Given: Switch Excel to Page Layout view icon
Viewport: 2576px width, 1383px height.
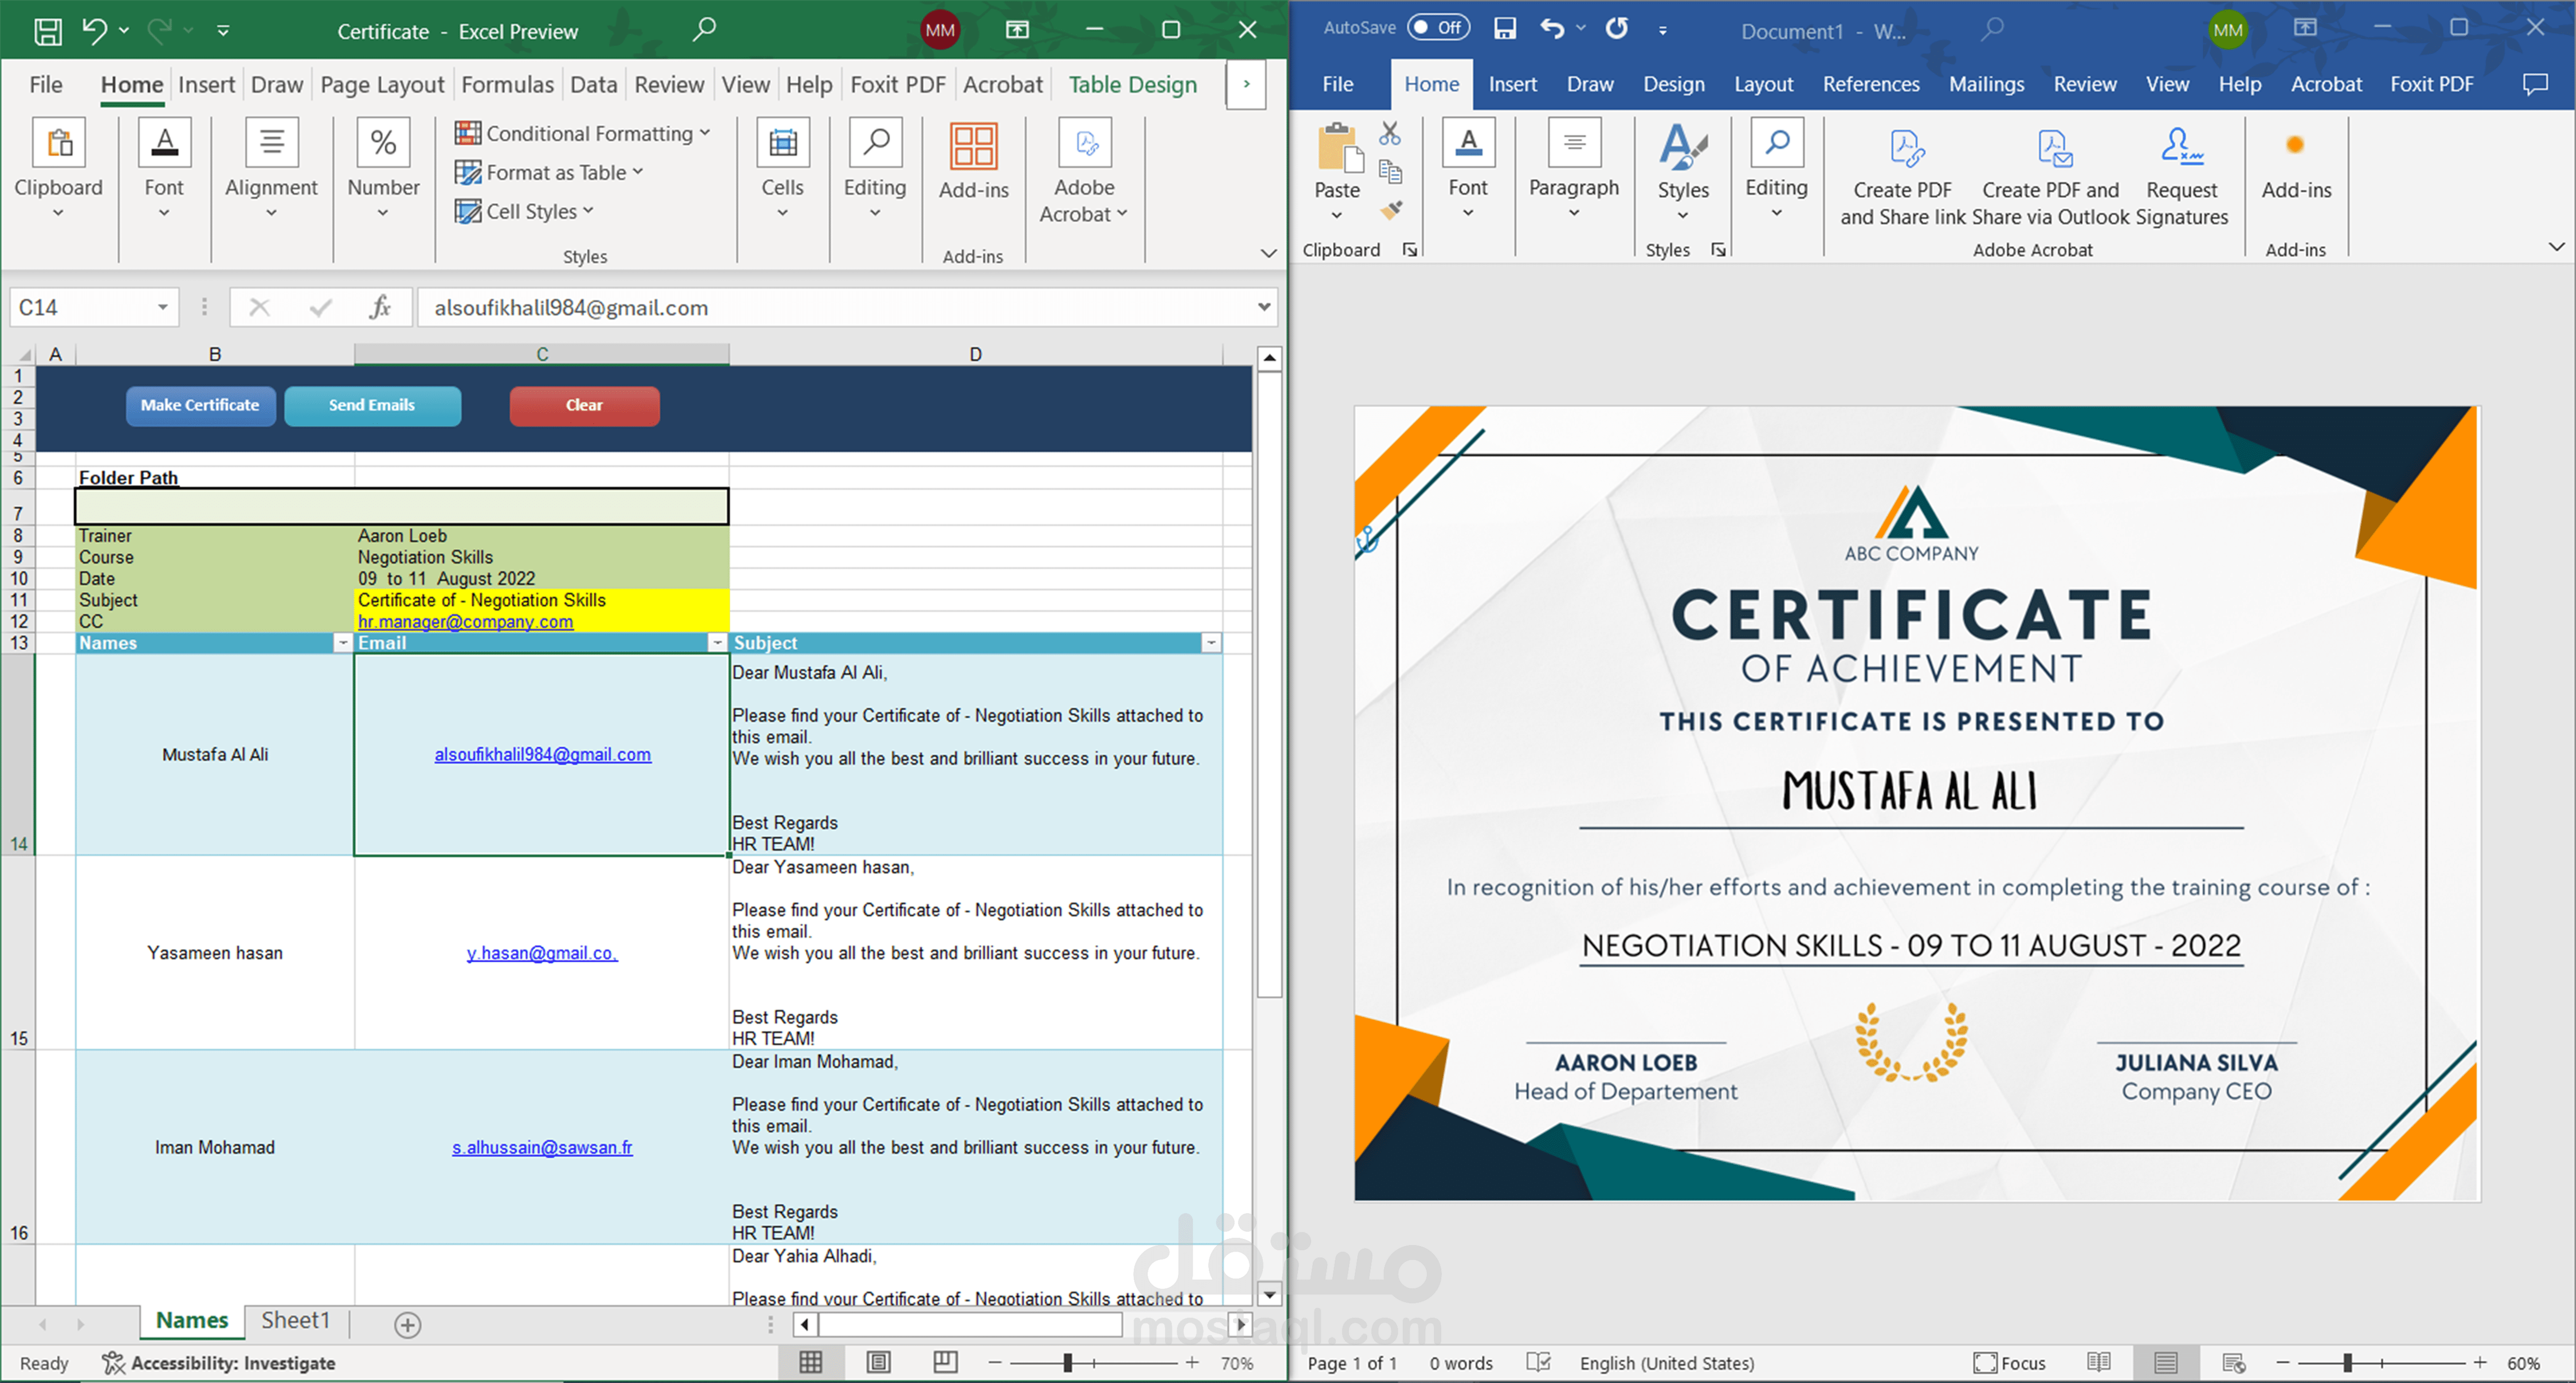Looking at the screenshot, I should point(879,1362).
